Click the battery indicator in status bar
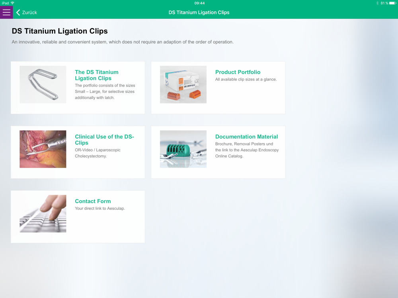The image size is (398, 298). pyautogui.click(x=393, y=3)
